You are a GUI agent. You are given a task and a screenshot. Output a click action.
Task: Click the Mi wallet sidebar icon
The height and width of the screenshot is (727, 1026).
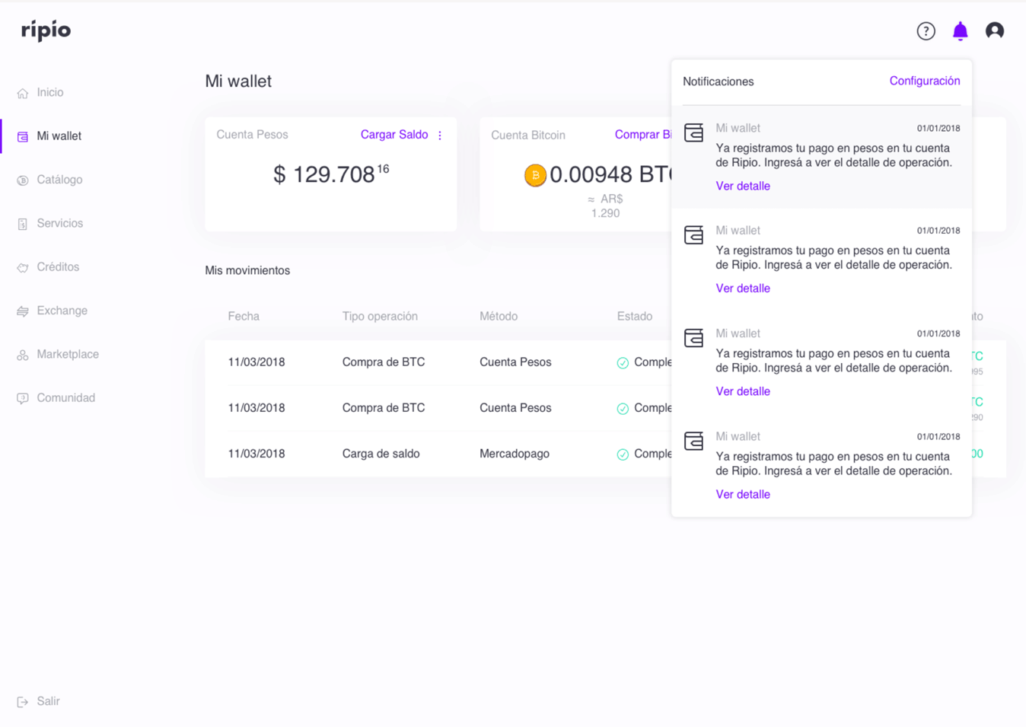23,136
